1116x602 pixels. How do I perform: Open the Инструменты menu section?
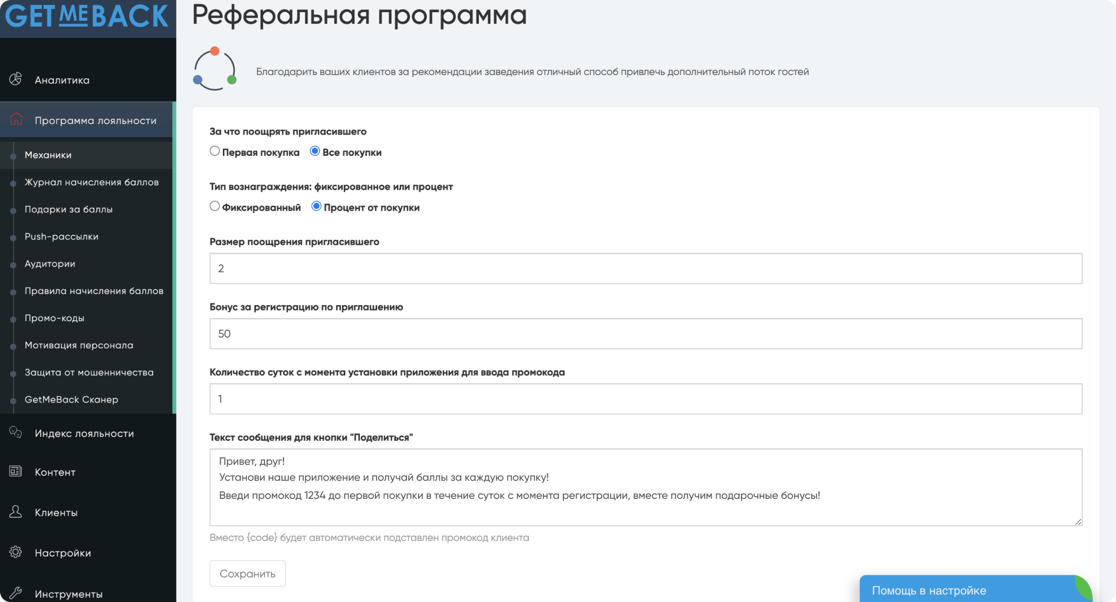pos(88,593)
